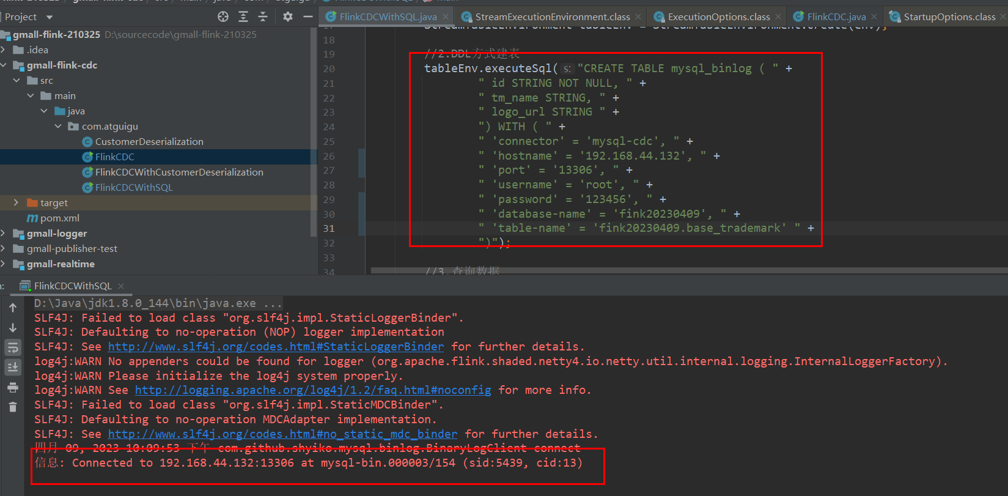Click the java.exe command line in console
This screenshot has height=496, width=1008.
tap(158, 303)
